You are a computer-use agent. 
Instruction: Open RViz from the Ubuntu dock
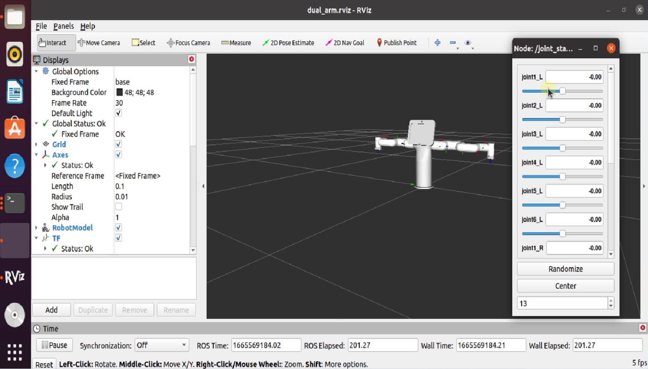[15, 278]
